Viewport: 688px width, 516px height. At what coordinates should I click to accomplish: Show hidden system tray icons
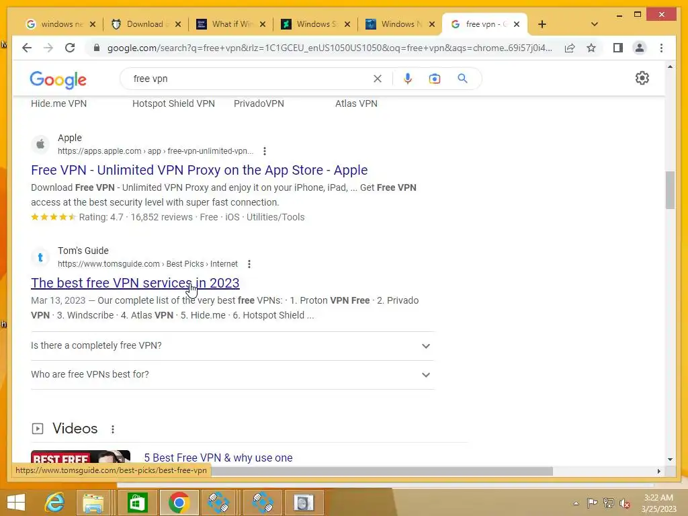(576, 503)
